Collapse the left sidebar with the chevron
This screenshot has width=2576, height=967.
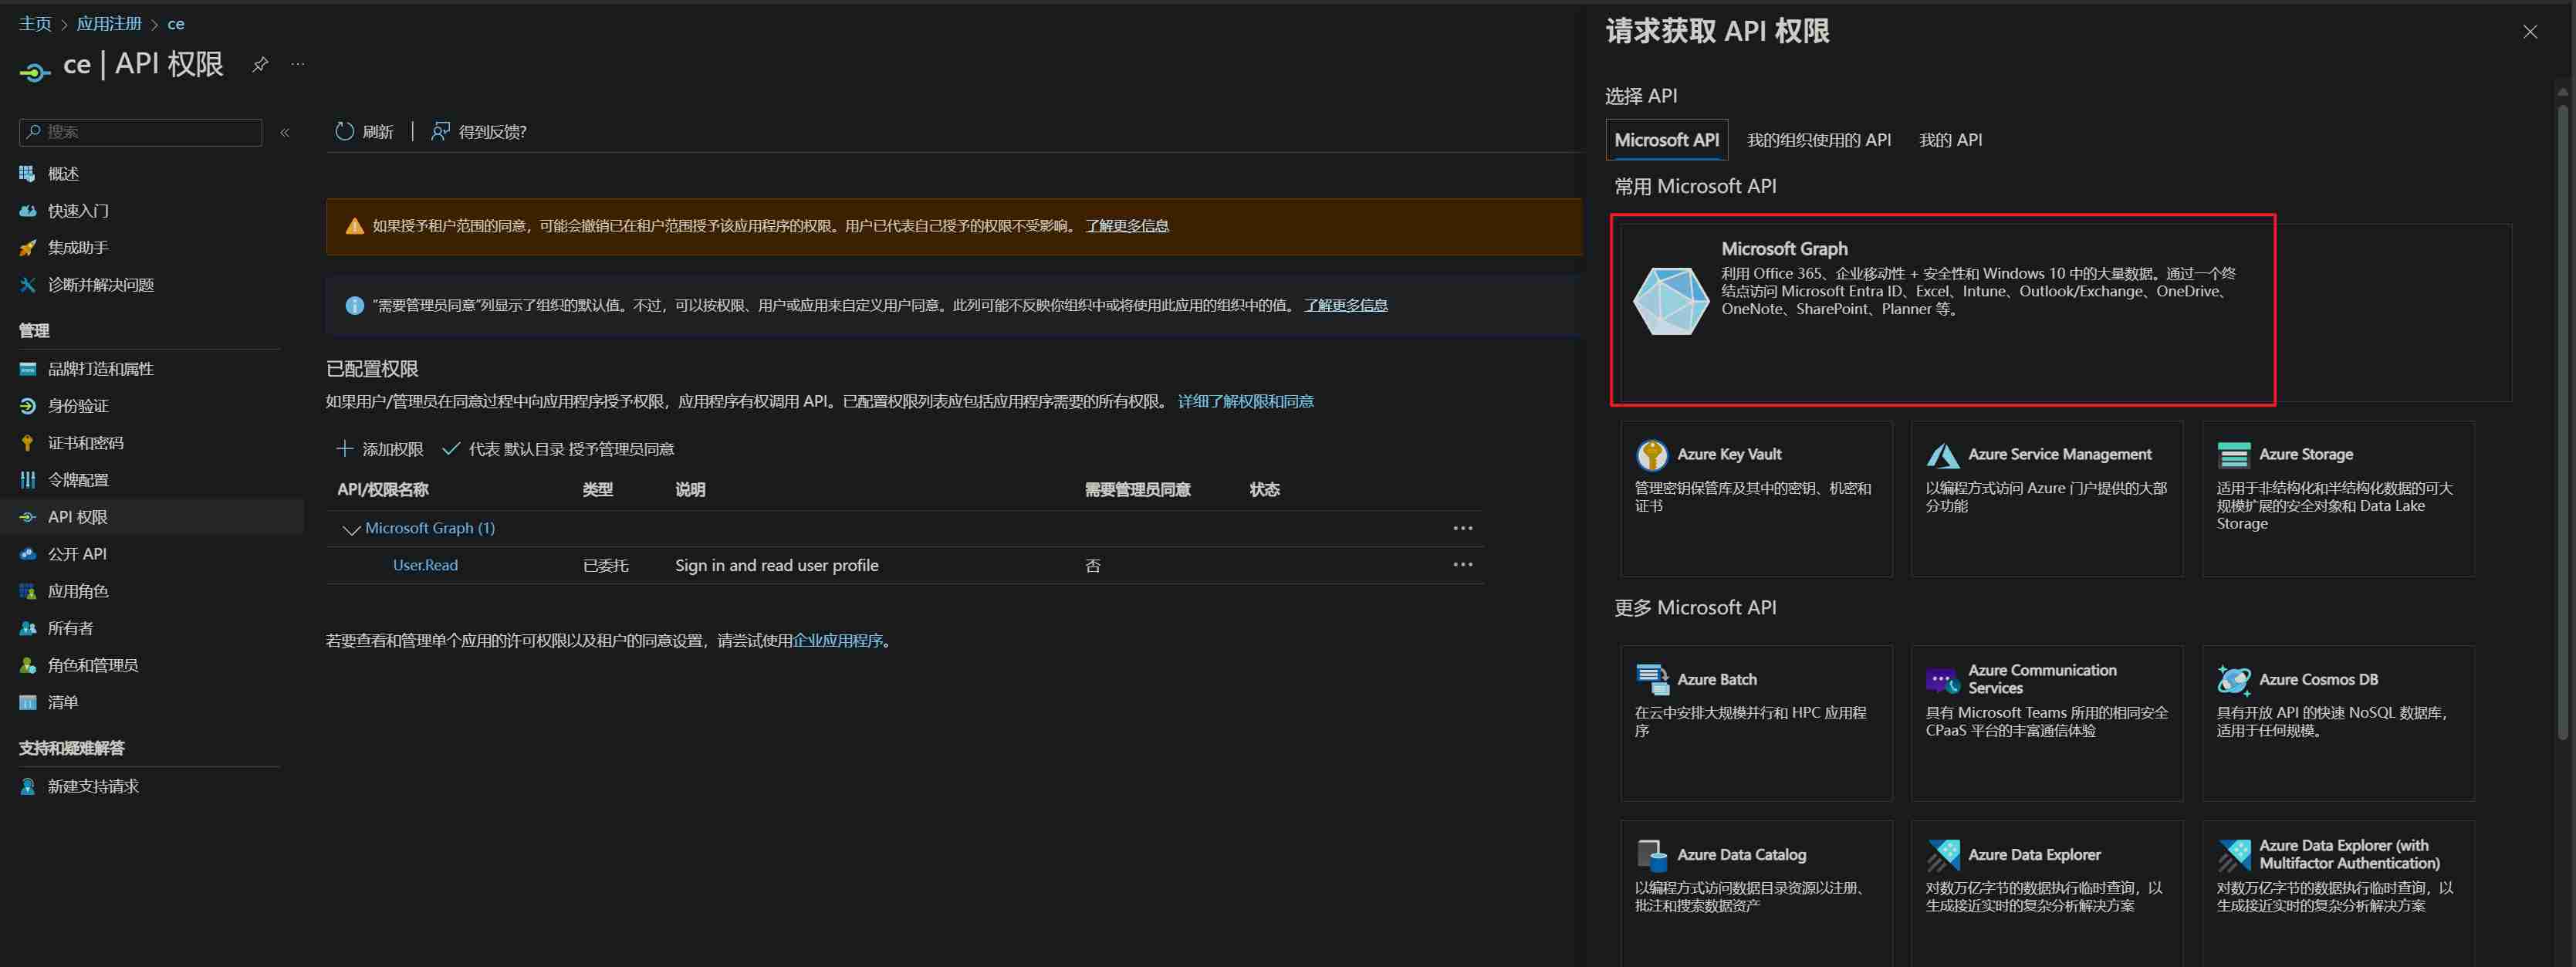click(285, 131)
